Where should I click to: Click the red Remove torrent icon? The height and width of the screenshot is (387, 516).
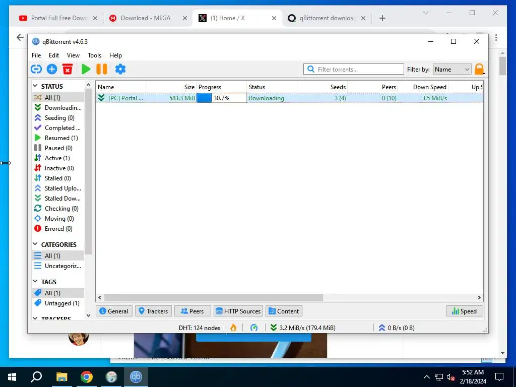pos(68,69)
